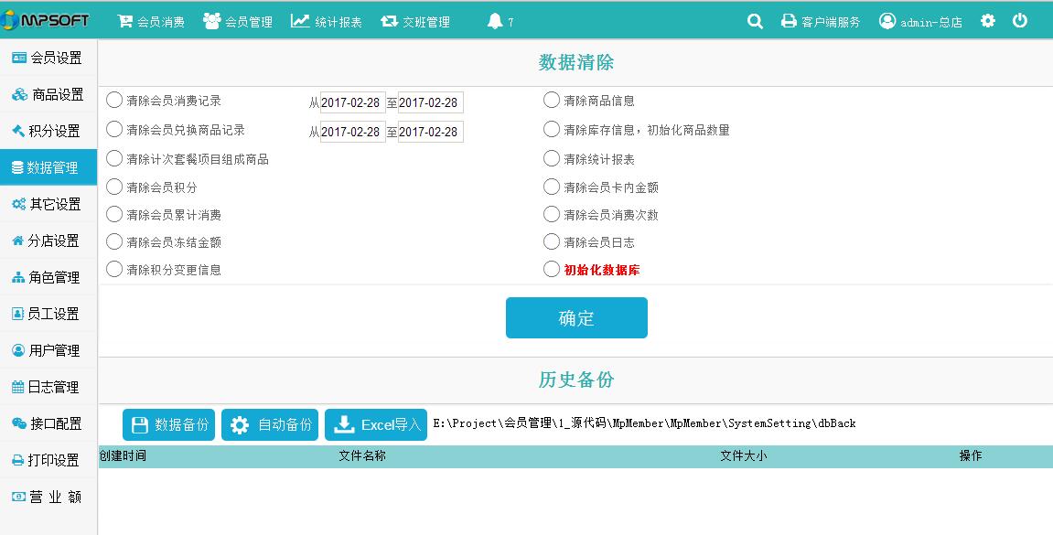Select 清除会员消费记录 radio button
The width and height of the screenshot is (1053, 535).
(114, 100)
